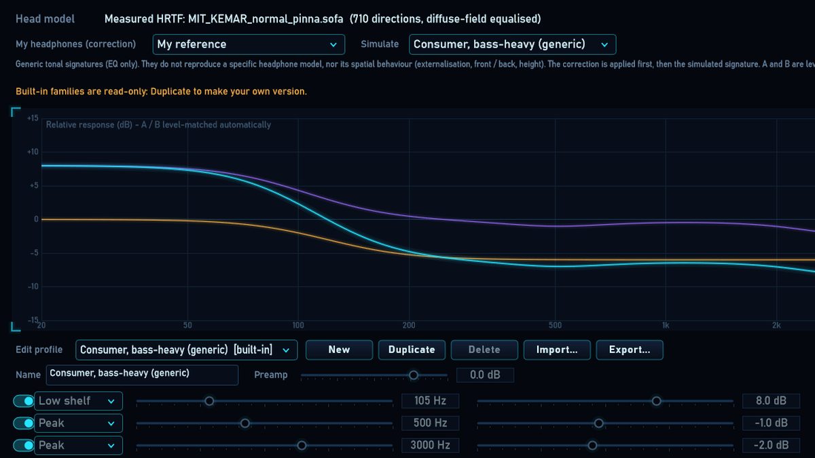Click the Preamp label

click(271, 375)
